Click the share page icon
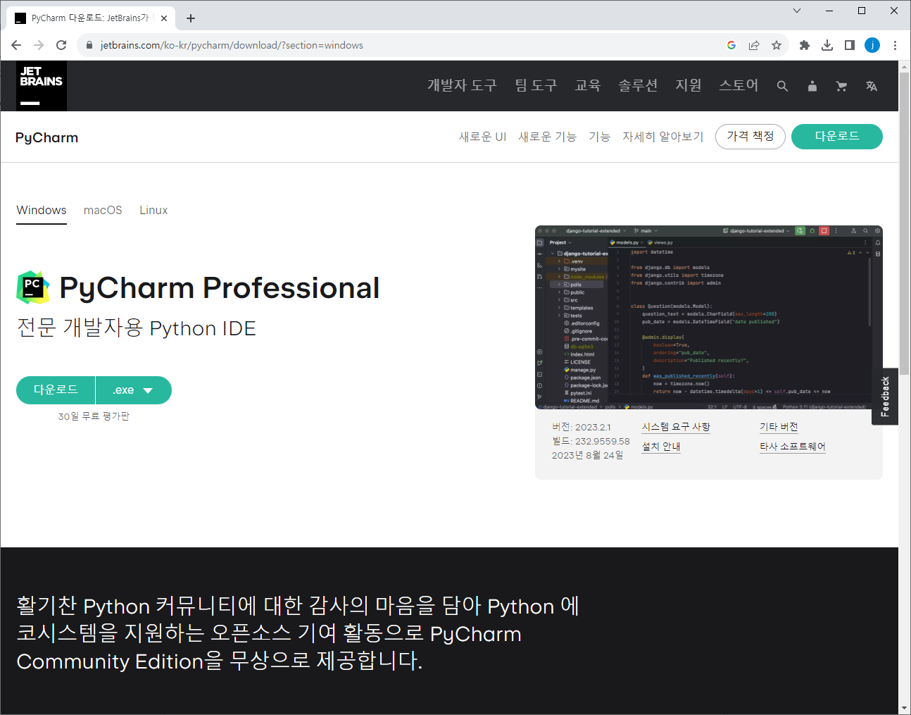The height and width of the screenshot is (715, 911). 754,45
